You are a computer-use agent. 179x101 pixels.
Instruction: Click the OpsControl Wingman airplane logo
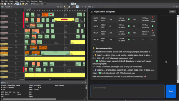[92, 12]
